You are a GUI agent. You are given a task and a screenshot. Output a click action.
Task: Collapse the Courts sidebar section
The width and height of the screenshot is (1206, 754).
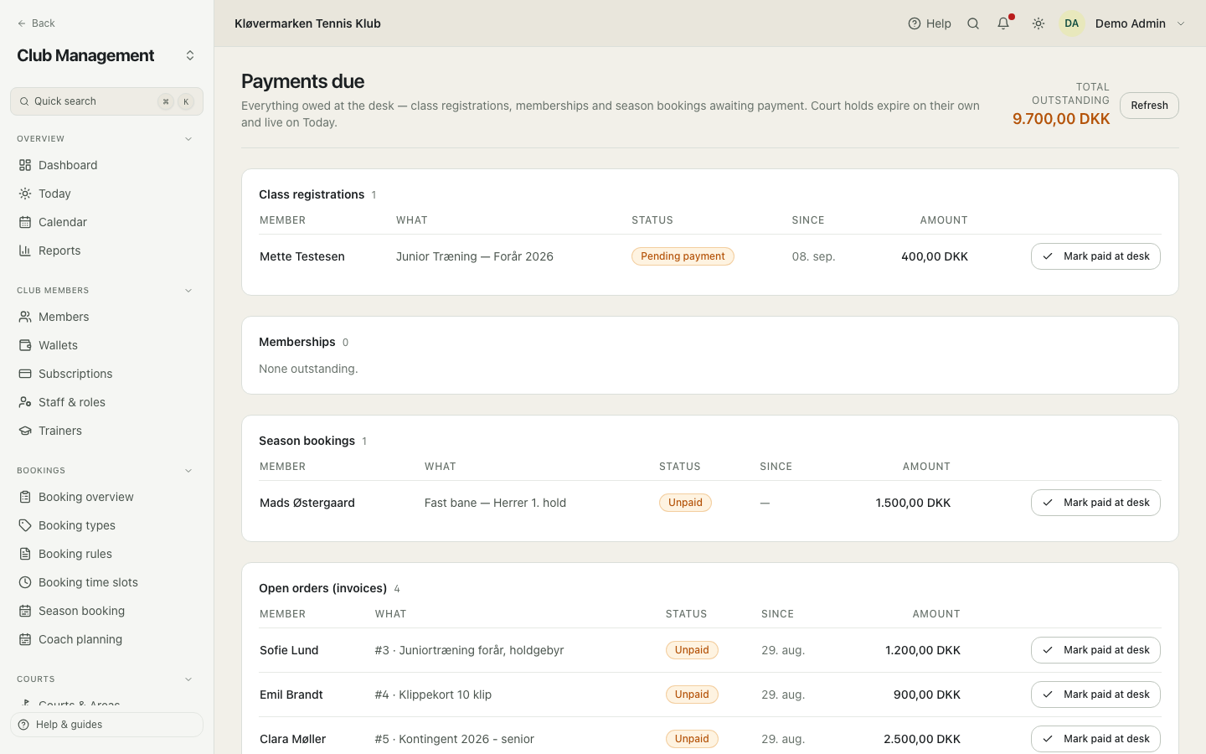point(188,679)
